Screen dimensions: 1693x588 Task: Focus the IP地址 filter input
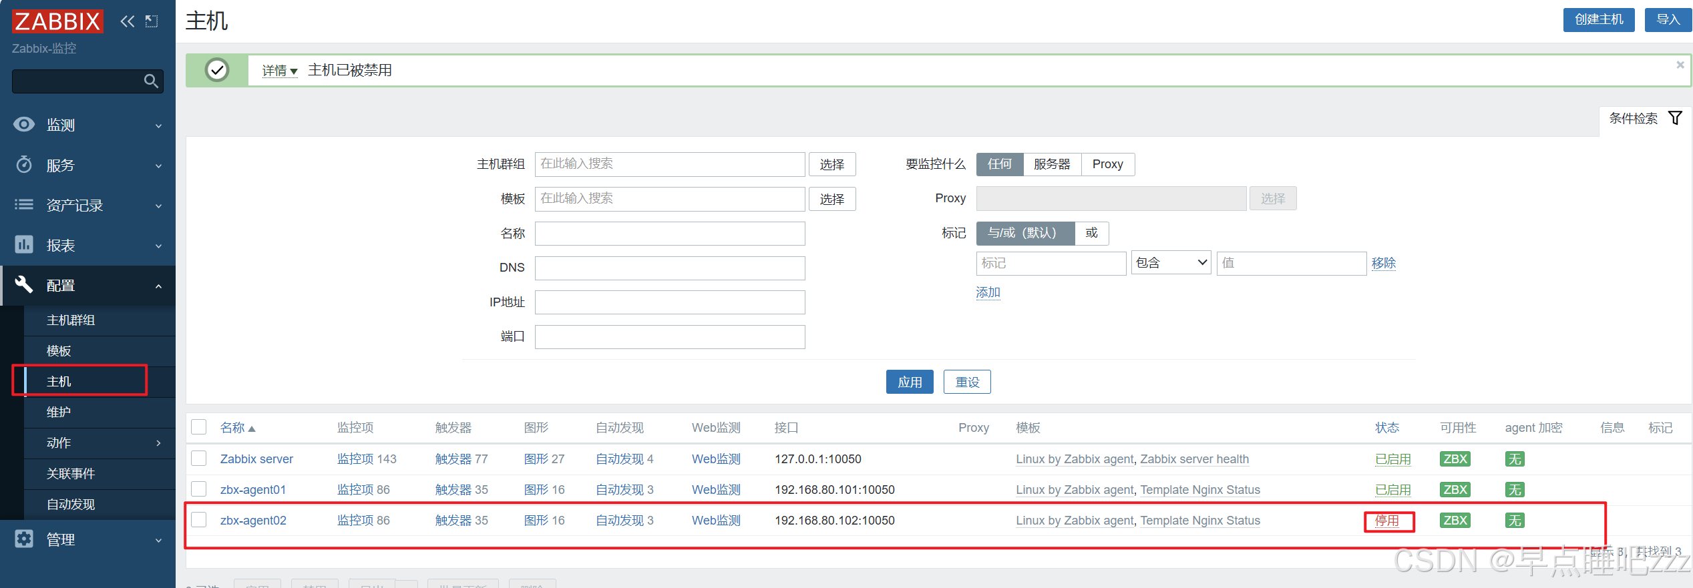670,302
